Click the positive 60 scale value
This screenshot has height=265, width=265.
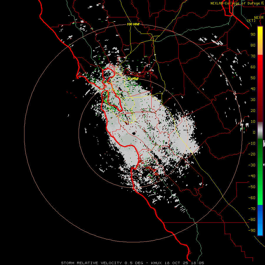pyautogui.click(x=253, y=67)
